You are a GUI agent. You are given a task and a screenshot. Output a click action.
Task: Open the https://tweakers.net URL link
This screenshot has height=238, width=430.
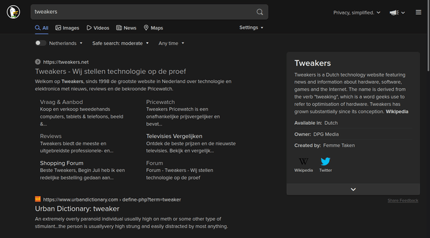66,62
